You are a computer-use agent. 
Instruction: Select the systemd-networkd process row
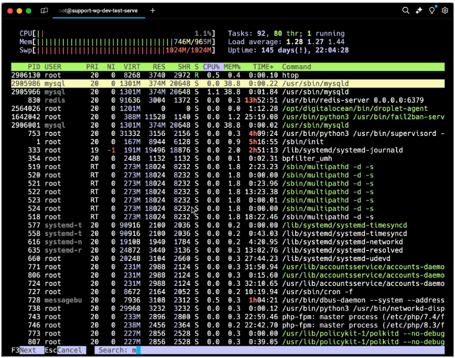coord(227,242)
